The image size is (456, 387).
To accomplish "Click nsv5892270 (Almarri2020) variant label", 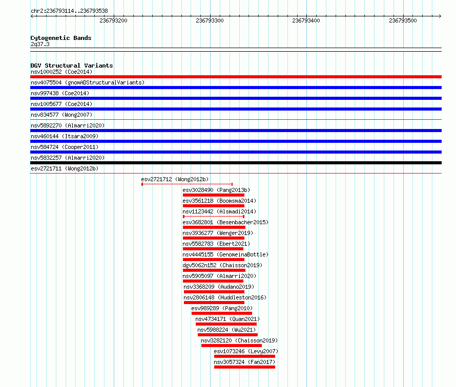I will [68, 125].
